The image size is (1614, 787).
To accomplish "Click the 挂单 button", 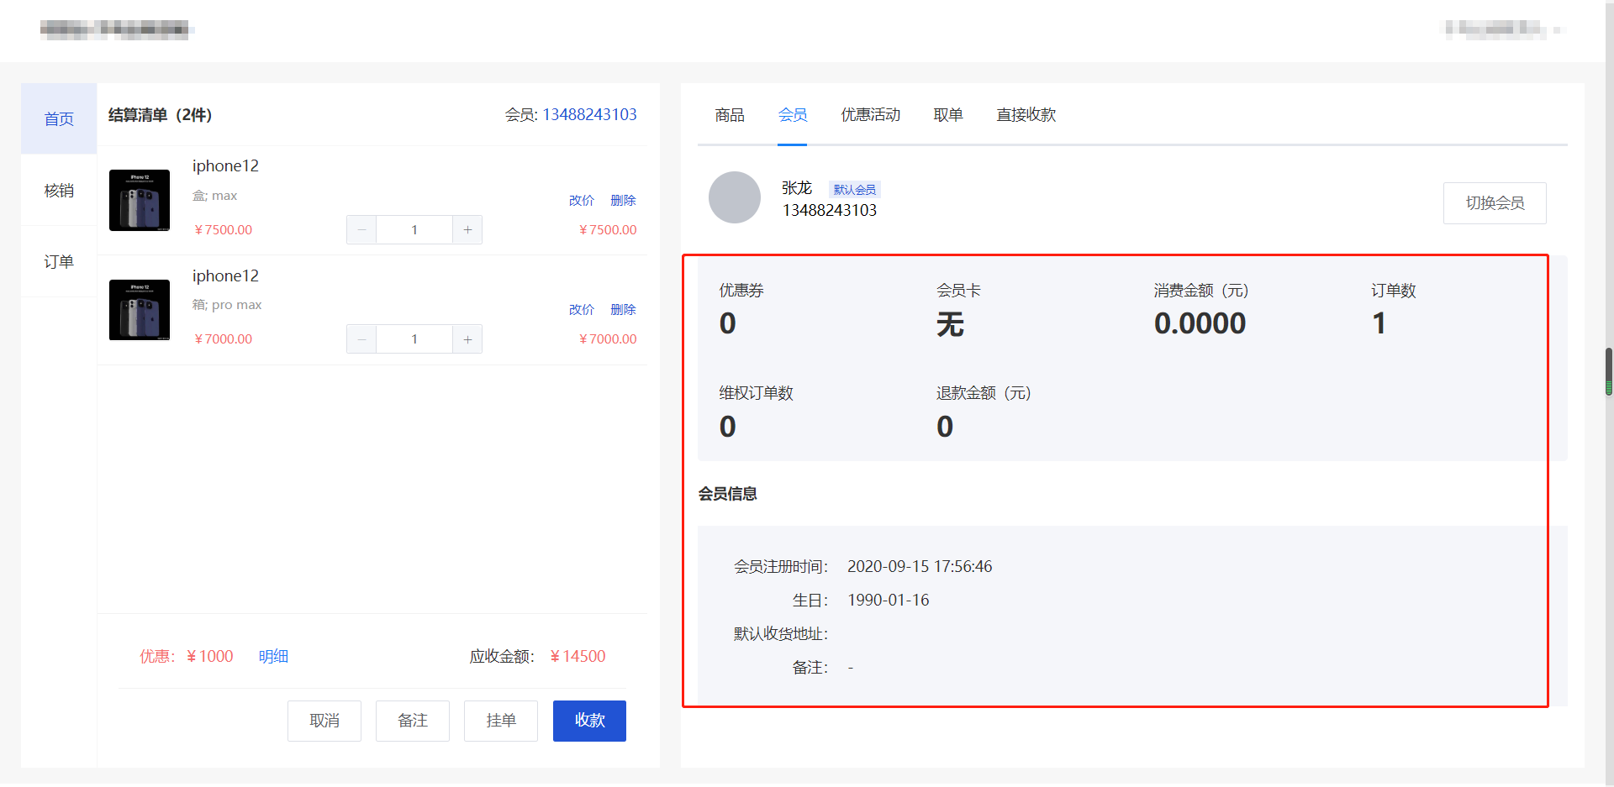I will 500,721.
